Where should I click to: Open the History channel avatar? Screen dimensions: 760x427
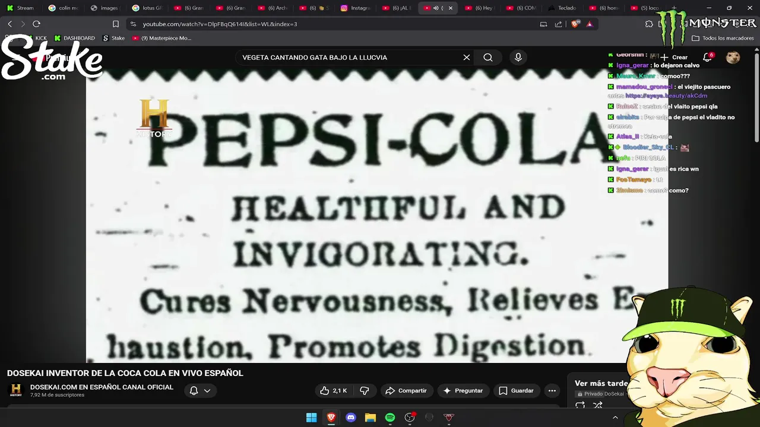click(15, 390)
